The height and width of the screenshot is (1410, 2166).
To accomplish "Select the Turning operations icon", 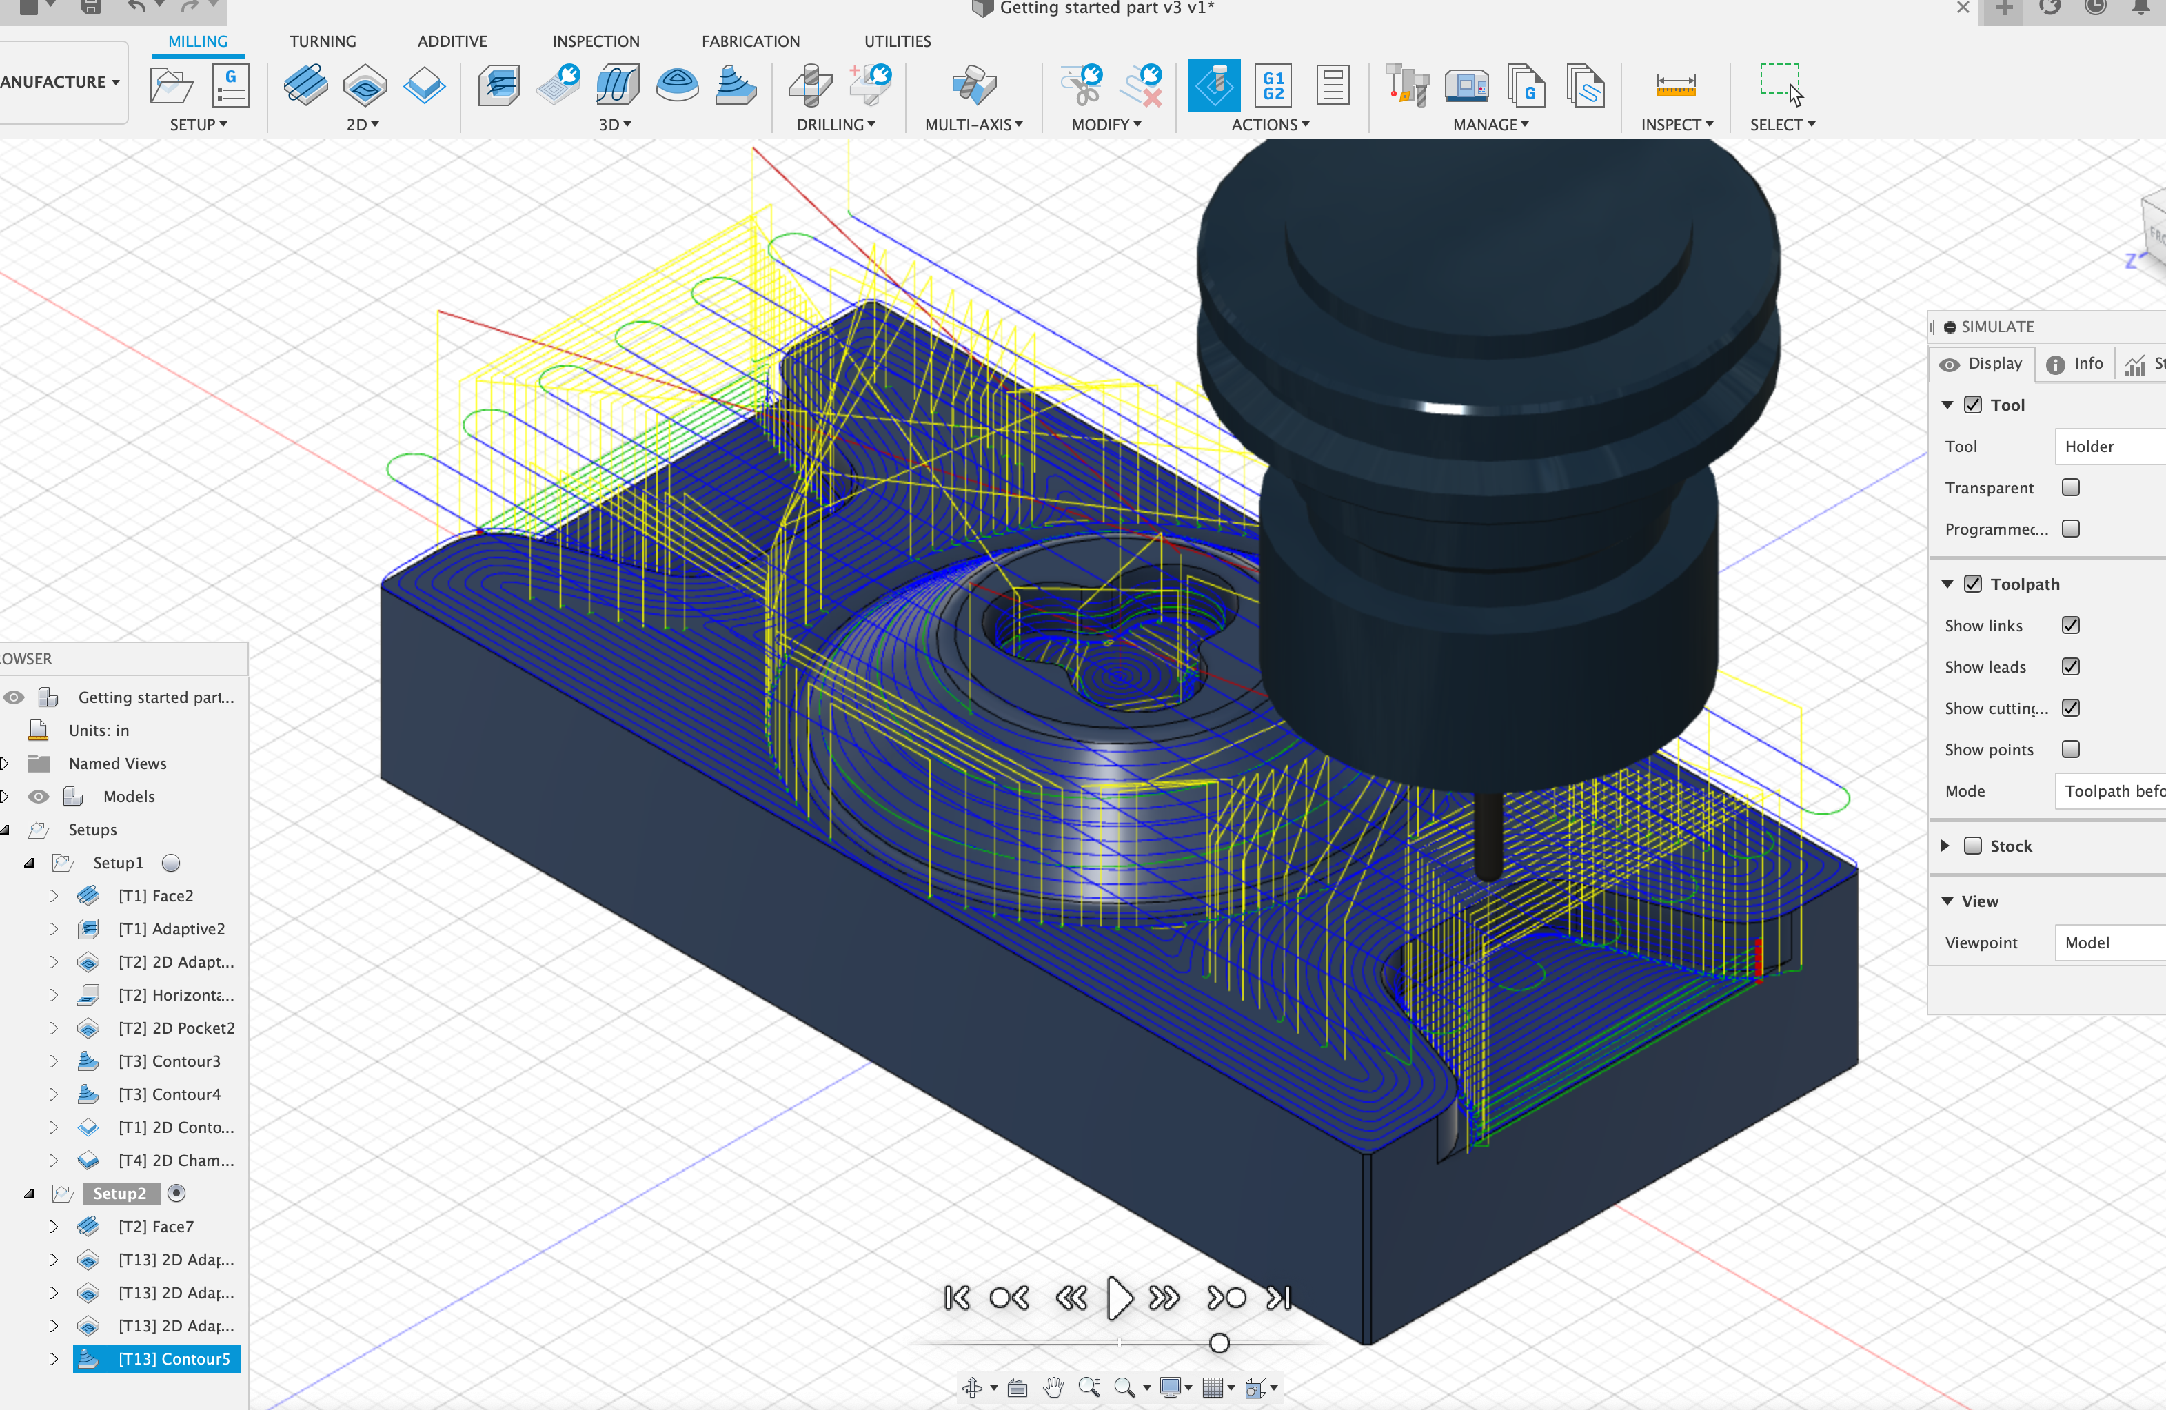I will [322, 39].
